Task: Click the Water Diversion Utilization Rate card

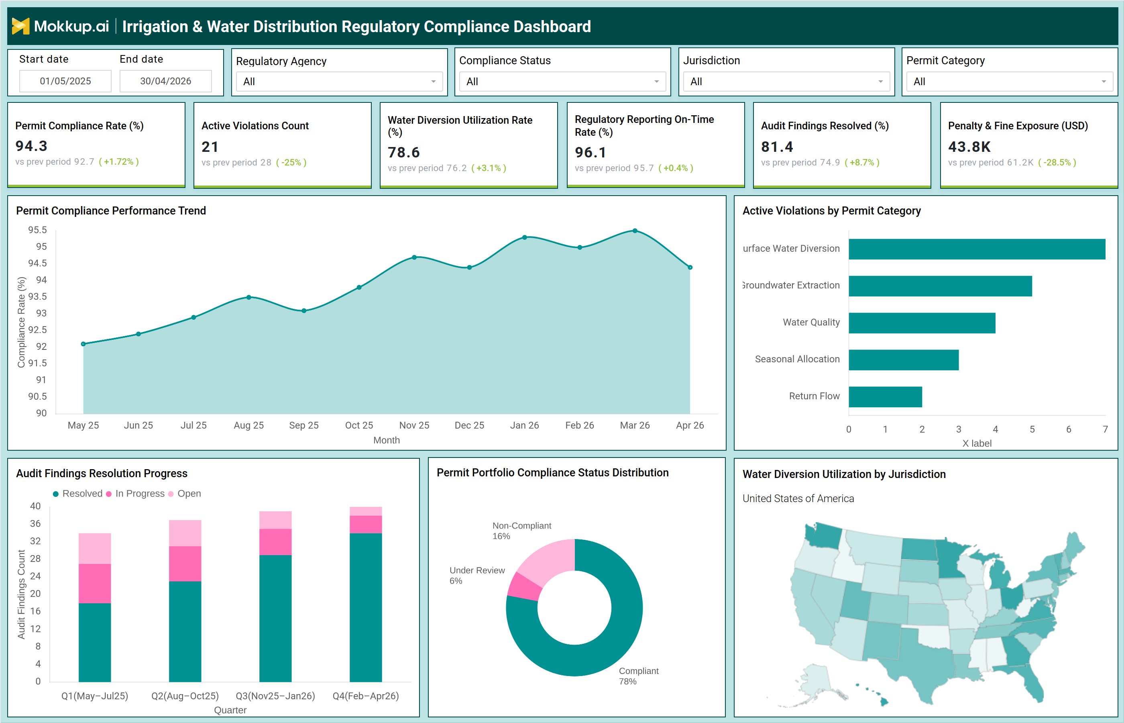Action: click(x=468, y=145)
